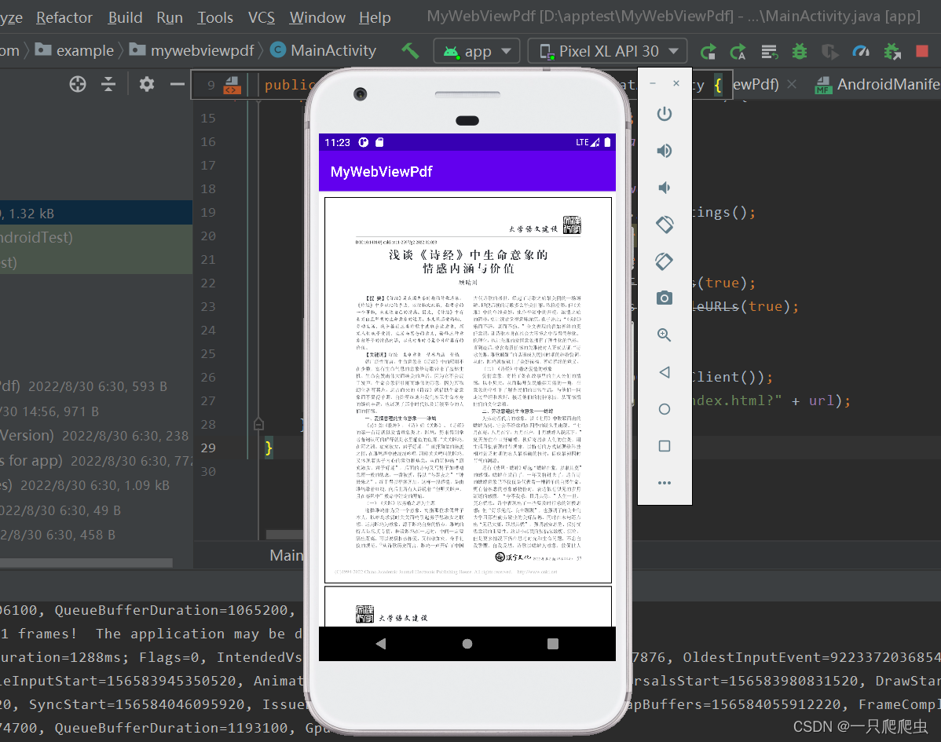Select the androidTest row in project tree
Viewport: 941px width, 742px height.
[96, 238]
